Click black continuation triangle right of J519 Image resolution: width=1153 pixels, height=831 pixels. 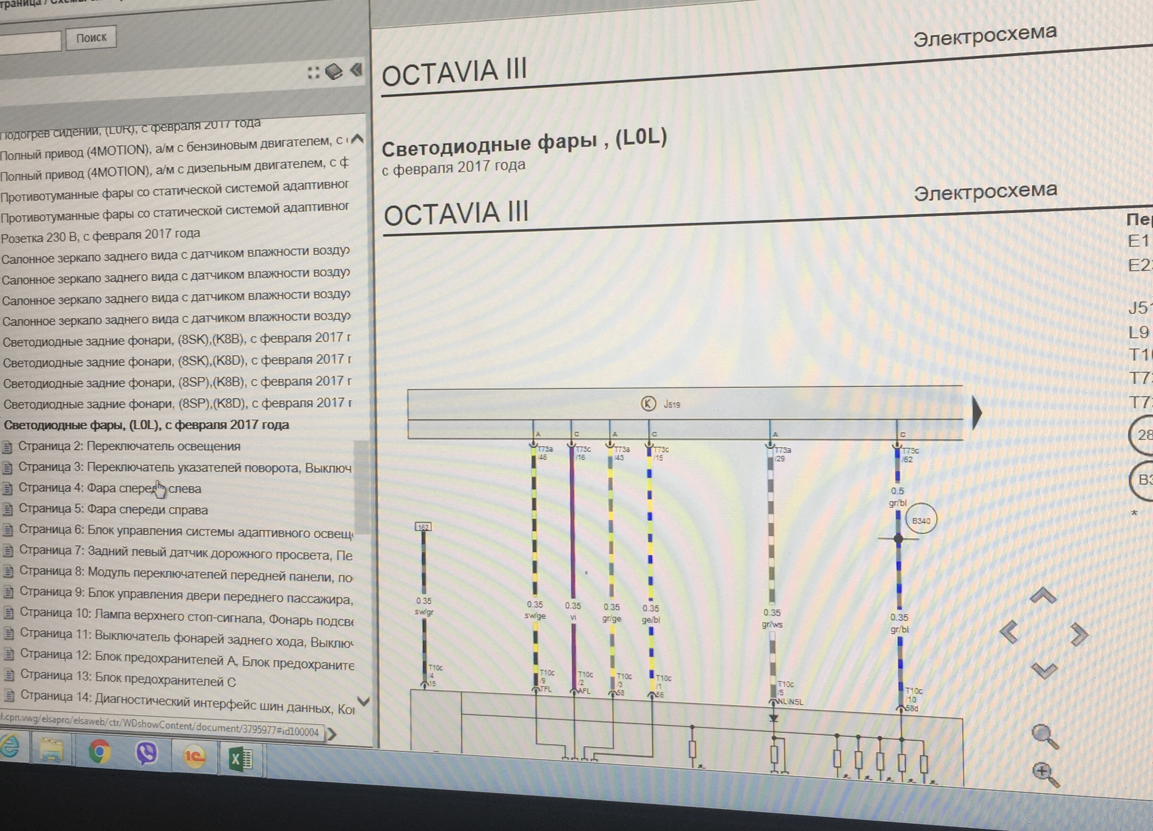click(x=976, y=413)
